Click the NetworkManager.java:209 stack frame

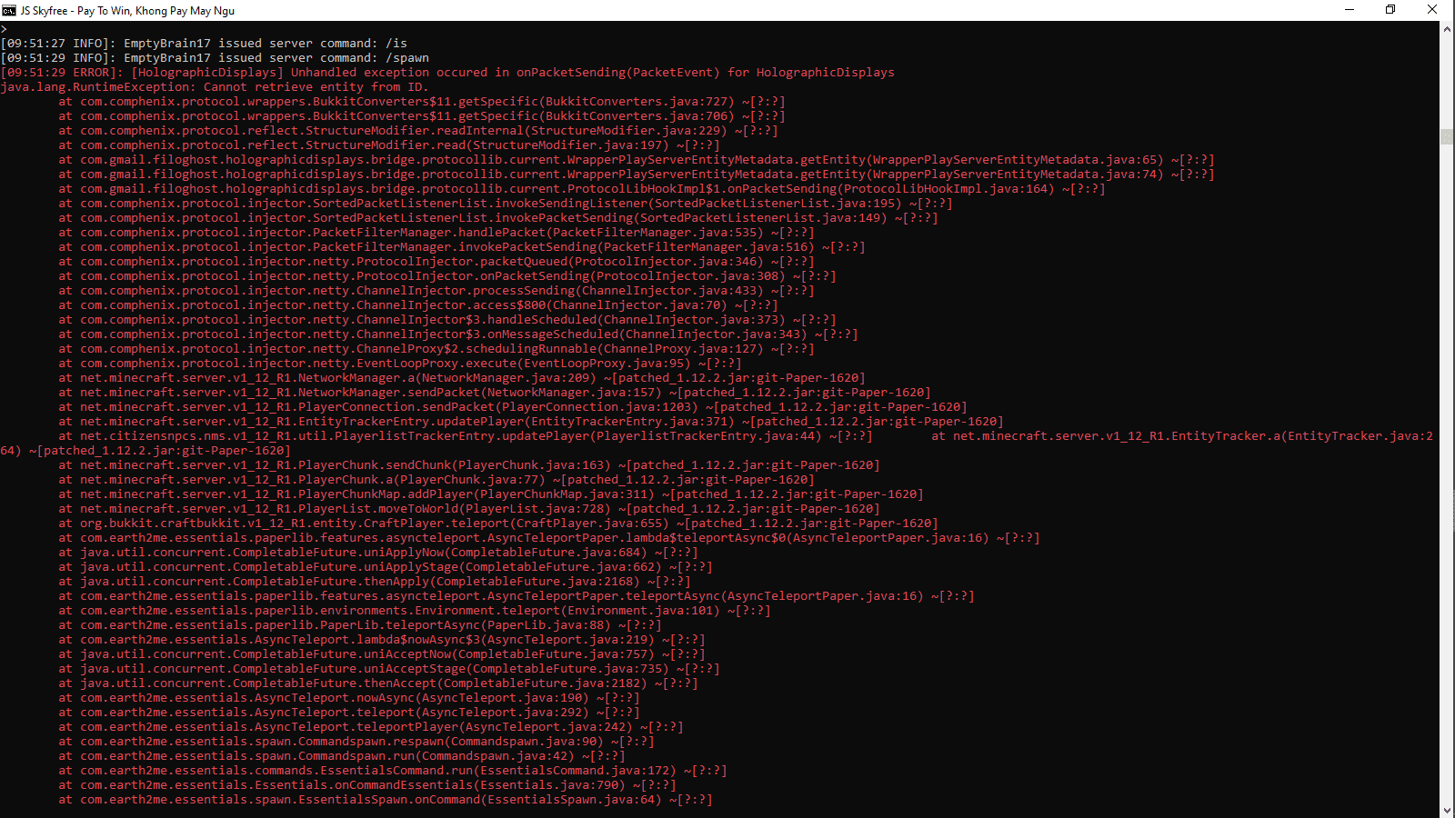click(462, 378)
